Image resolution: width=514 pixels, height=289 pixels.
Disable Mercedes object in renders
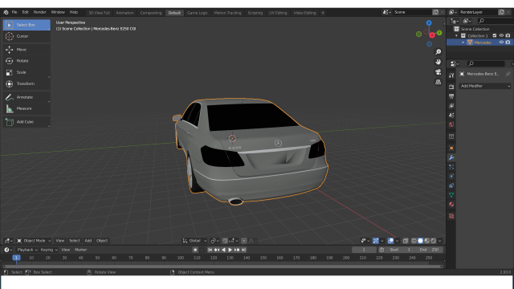coord(508,43)
